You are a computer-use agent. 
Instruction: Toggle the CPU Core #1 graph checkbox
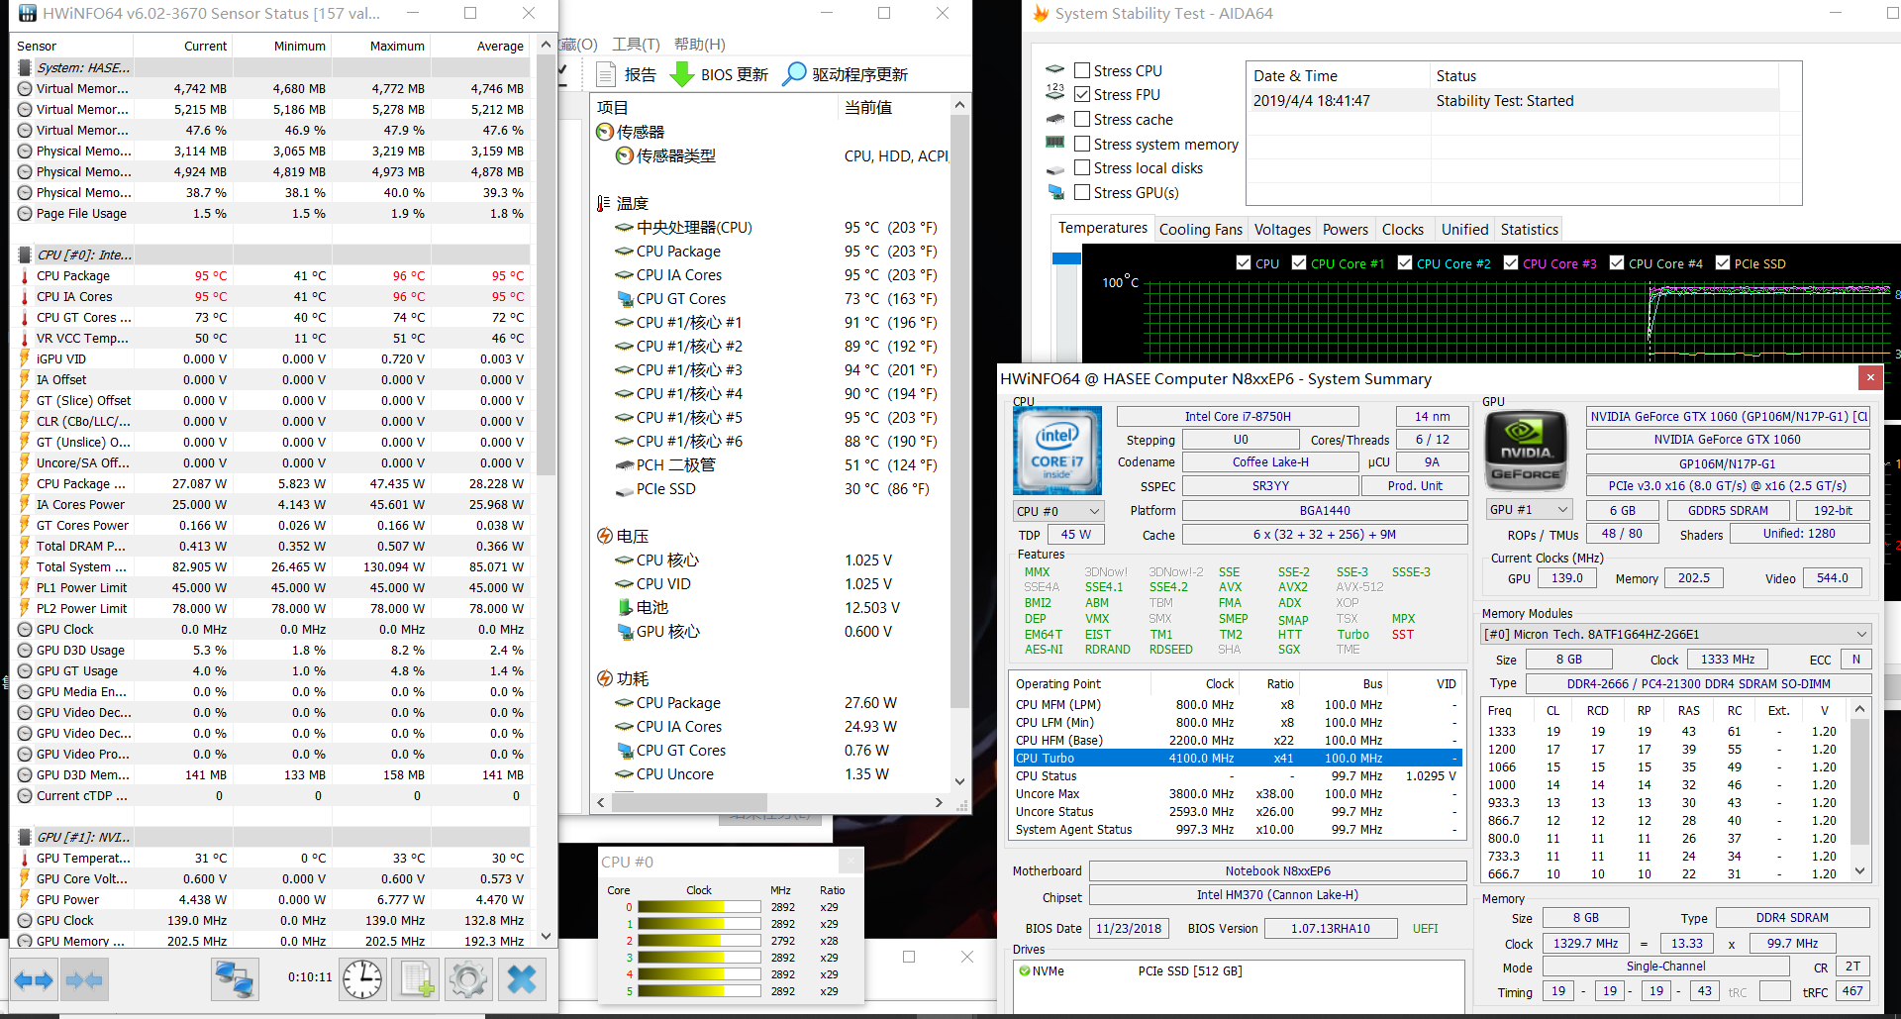tap(1298, 263)
